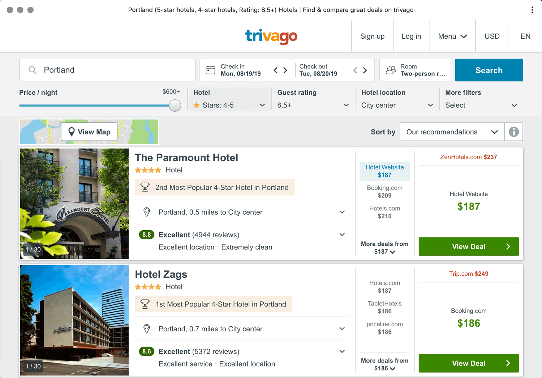Go to next check-in date arrow
This screenshot has height=378, width=542.
tap(285, 70)
